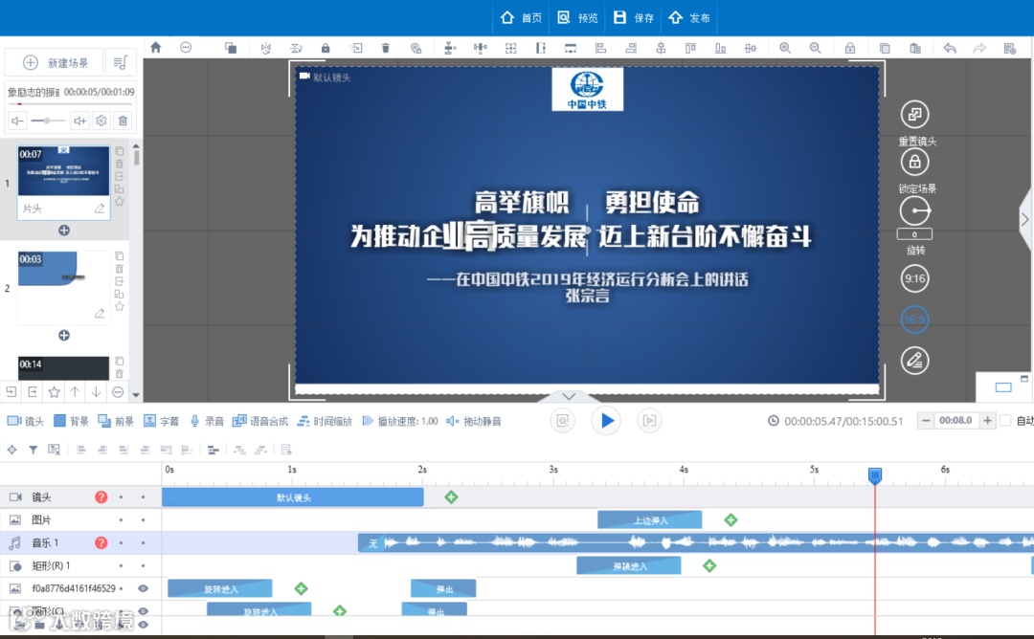Click play-from-current button right of play
The height and width of the screenshot is (639, 1034).
[x=649, y=421]
